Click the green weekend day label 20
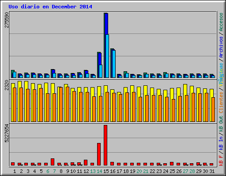The width and height of the screenshot is (226, 176). [139, 171]
